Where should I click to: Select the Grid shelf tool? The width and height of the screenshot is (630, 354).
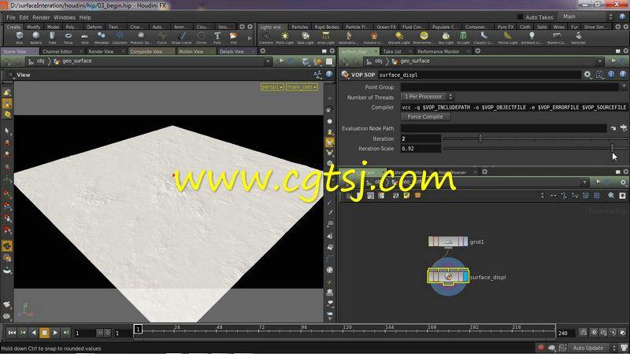click(84, 38)
